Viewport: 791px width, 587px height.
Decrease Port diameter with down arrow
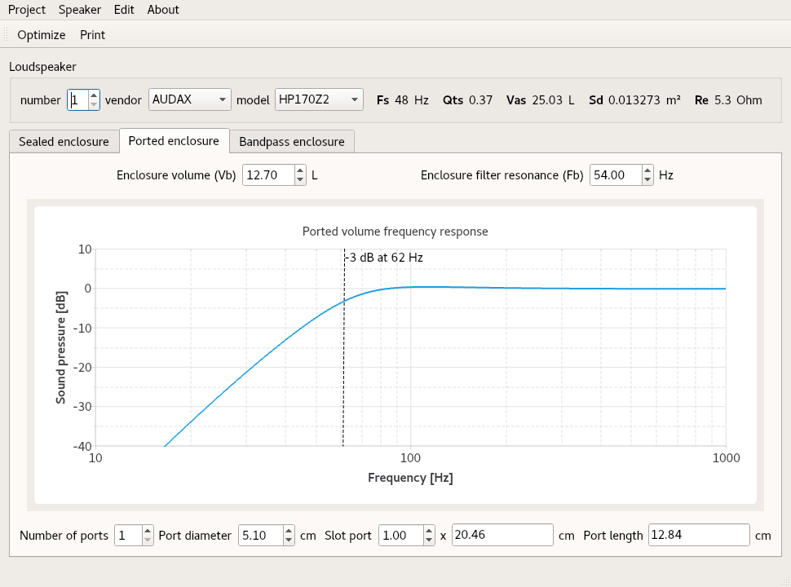tap(289, 541)
